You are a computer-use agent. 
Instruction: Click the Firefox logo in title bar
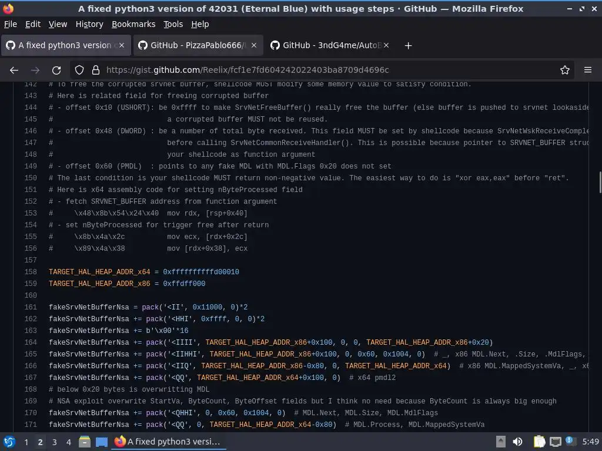click(x=8, y=8)
